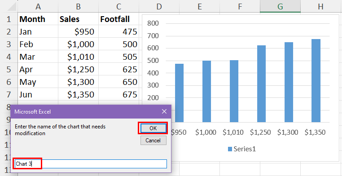
Task: Select footfall cell showing 505
Action: coord(118,57)
